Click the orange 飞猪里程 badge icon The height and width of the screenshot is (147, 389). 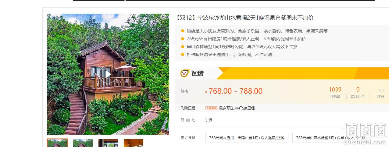pos(211,108)
